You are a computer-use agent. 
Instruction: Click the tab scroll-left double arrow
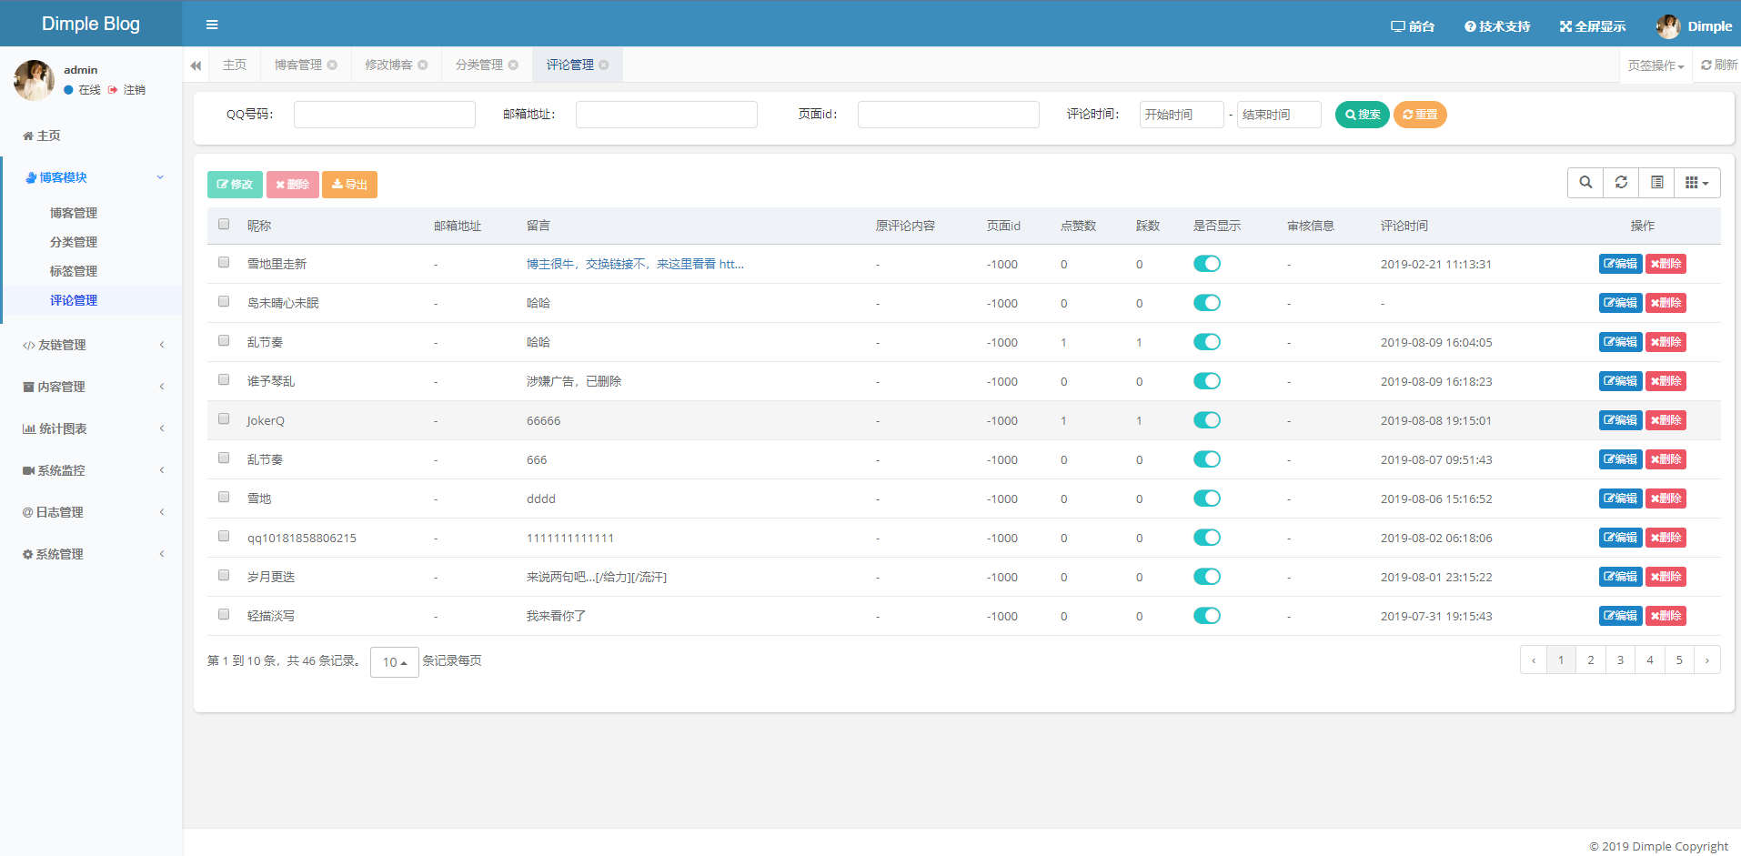pos(196,65)
